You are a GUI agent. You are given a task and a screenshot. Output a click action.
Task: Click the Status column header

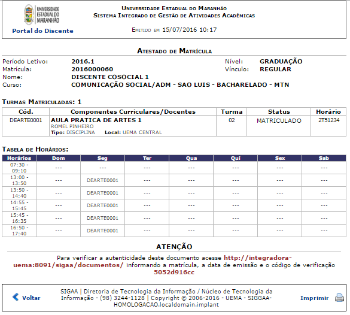click(x=279, y=112)
